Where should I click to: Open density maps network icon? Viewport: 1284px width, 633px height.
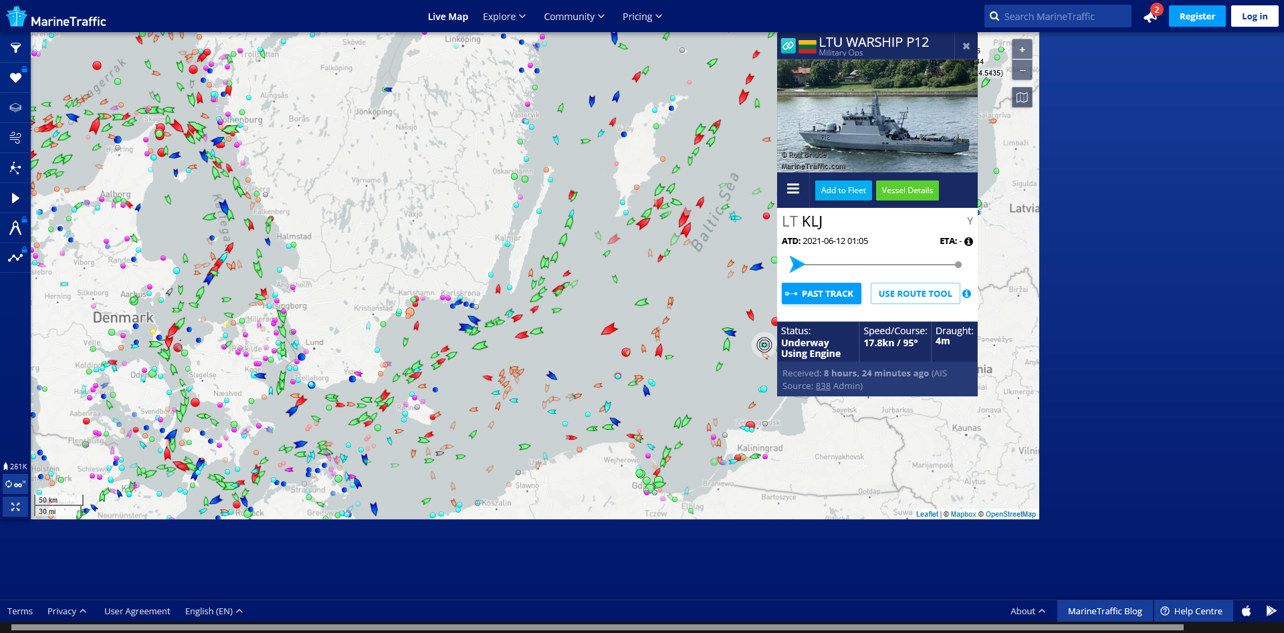[15, 168]
